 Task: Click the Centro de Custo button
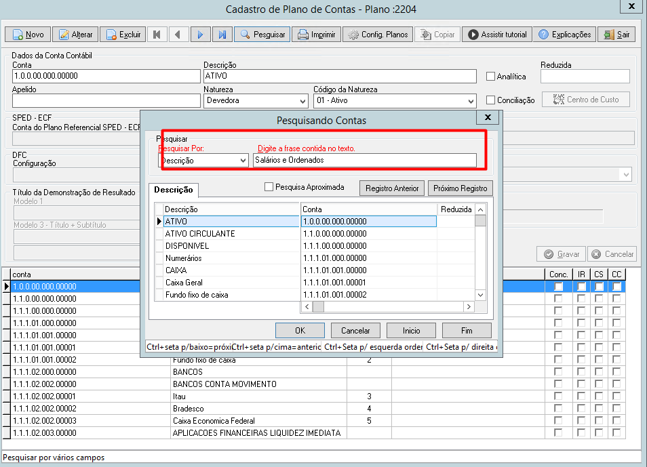click(x=586, y=100)
